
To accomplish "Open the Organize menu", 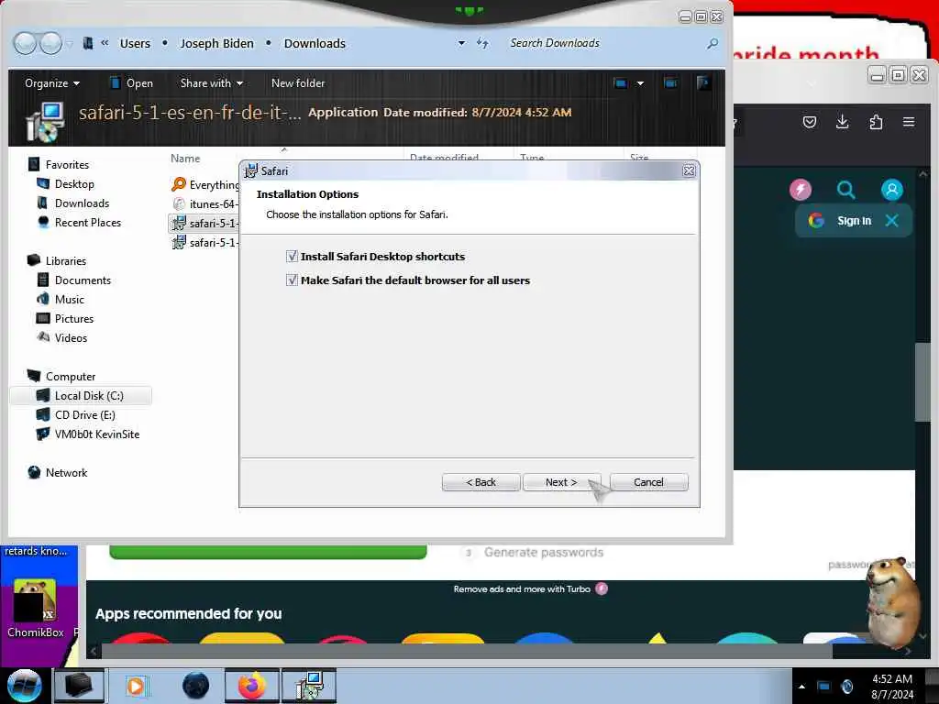I will [52, 83].
